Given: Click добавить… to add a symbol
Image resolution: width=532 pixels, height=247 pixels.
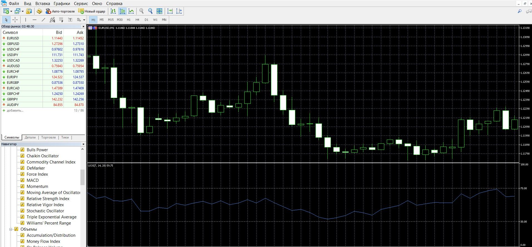Looking at the screenshot, I should pyautogui.click(x=15, y=110).
